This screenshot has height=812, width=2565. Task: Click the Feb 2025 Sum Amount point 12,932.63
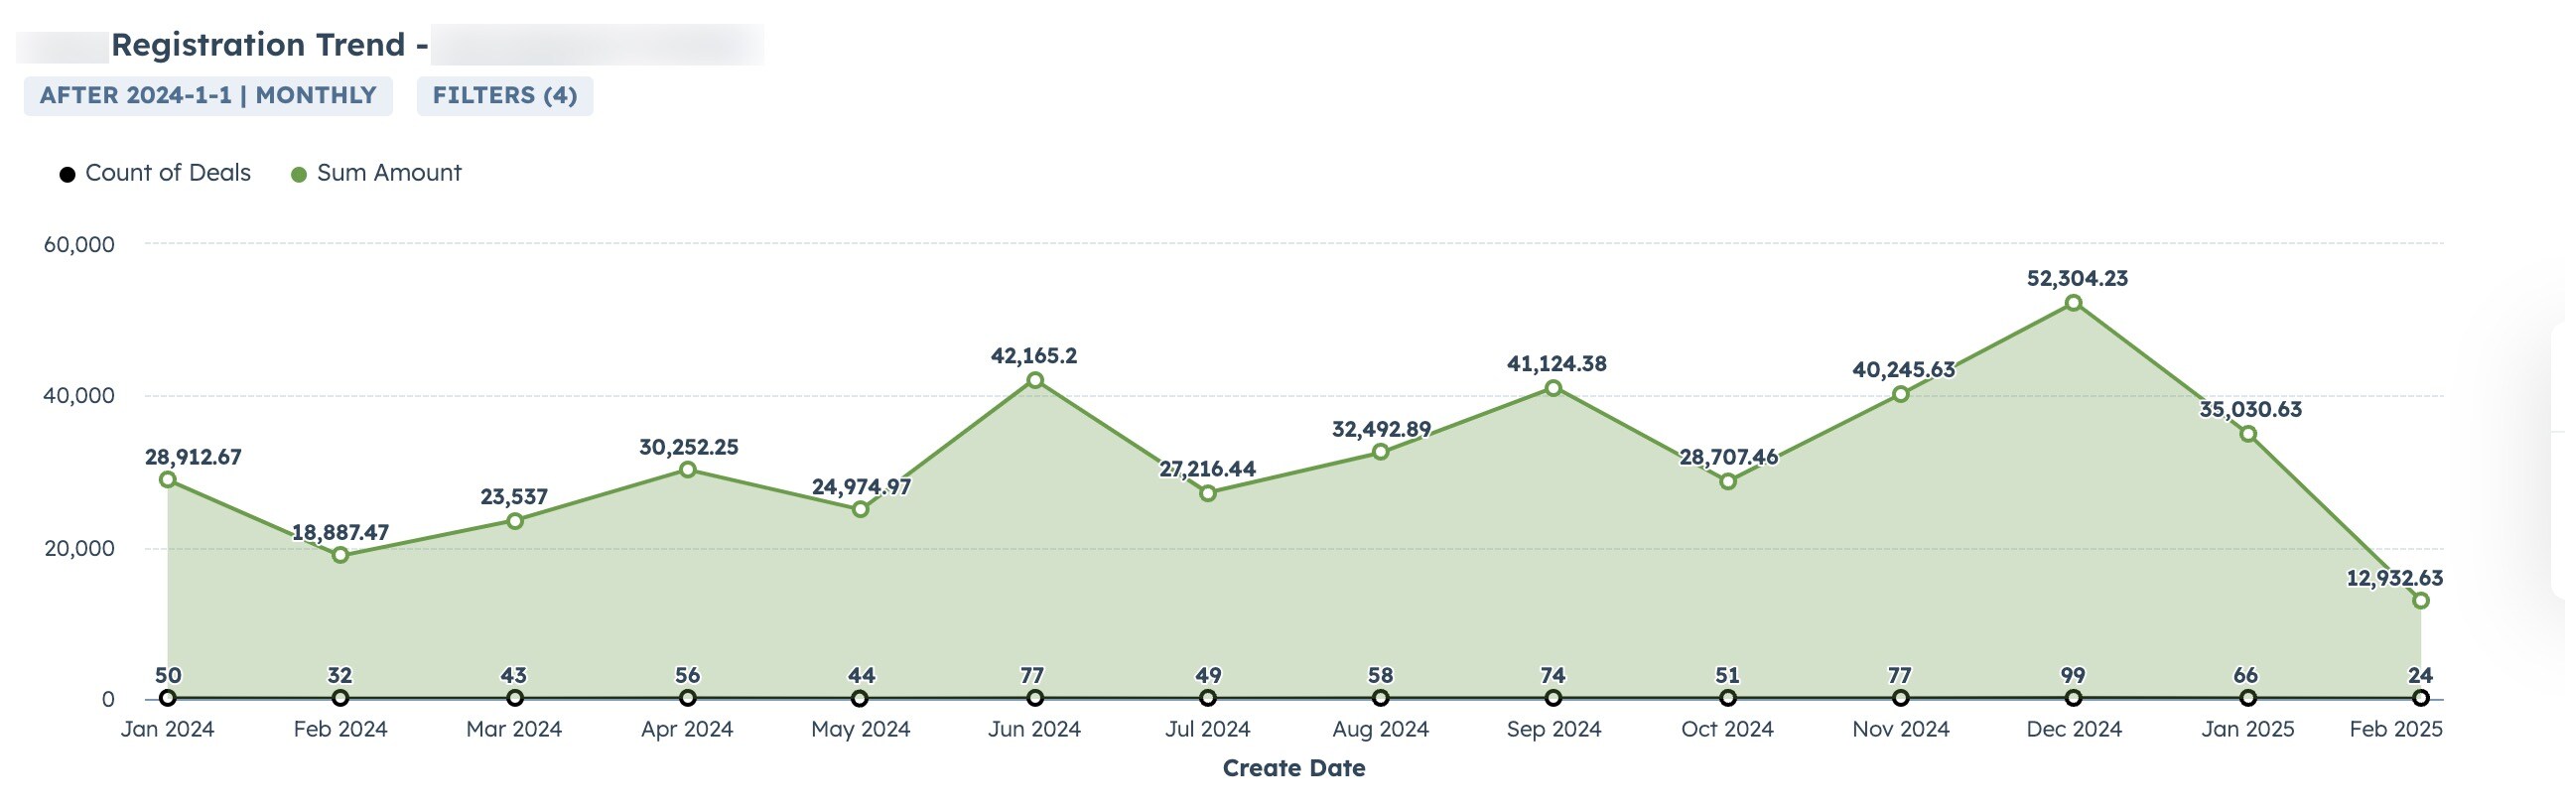coord(2421,601)
